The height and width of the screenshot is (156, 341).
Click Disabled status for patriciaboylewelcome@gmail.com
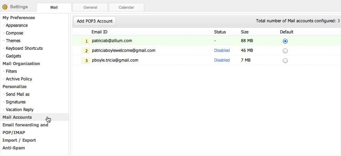[x=222, y=50]
